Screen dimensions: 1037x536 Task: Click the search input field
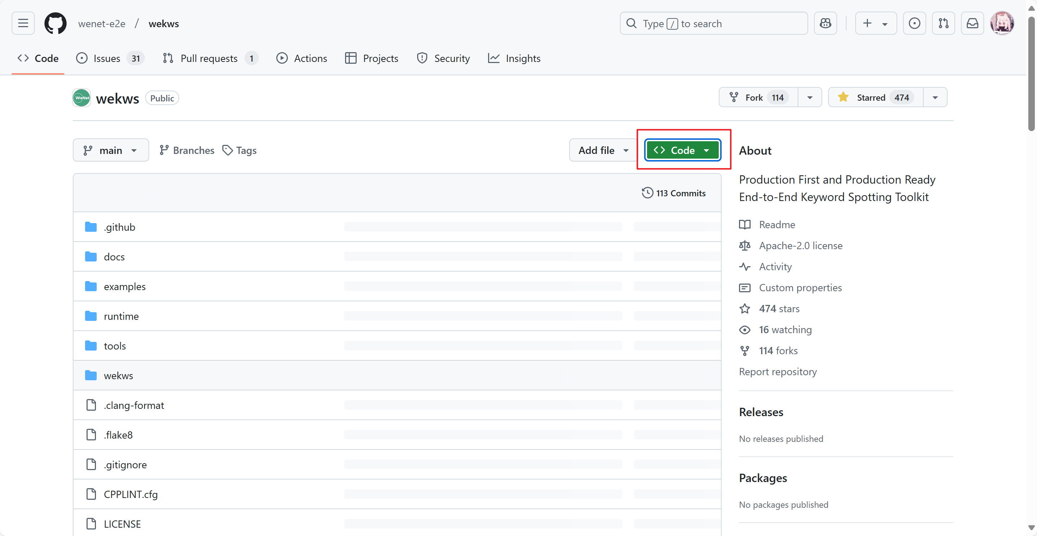pyautogui.click(x=713, y=23)
